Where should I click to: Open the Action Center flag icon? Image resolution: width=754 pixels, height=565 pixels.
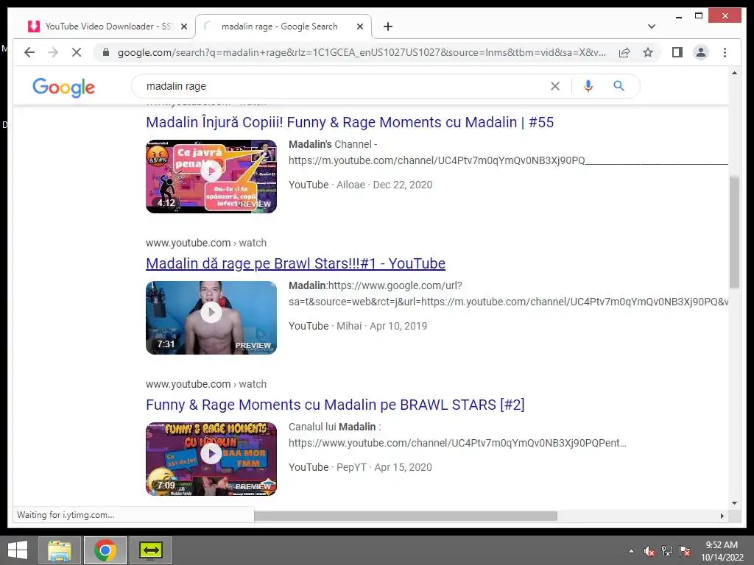[x=685, y=551]
